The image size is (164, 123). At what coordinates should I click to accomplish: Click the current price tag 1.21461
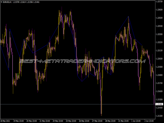pyautogui.click(x=159, y=104)
